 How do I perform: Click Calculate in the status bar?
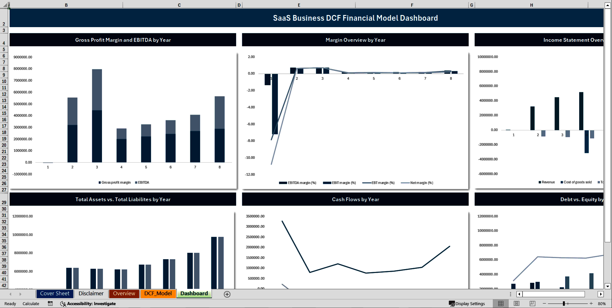(31, 304)
